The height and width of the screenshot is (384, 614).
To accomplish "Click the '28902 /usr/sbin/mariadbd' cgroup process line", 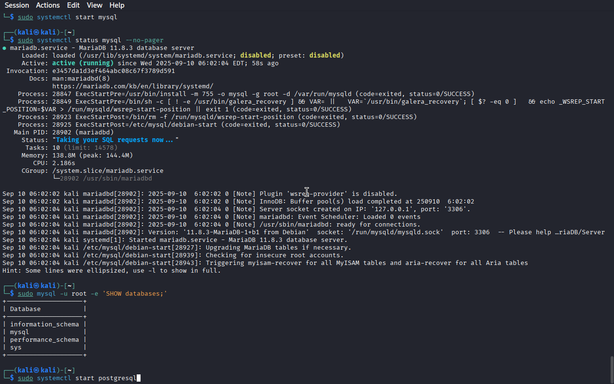I will (x=102, y=179).
